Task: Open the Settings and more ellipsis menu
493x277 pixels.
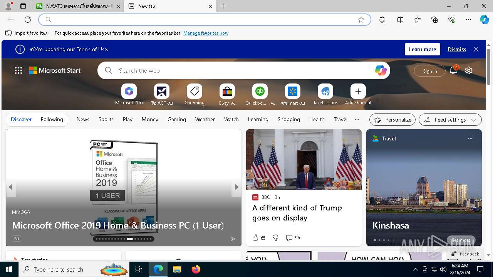Action: click(468, 20)
